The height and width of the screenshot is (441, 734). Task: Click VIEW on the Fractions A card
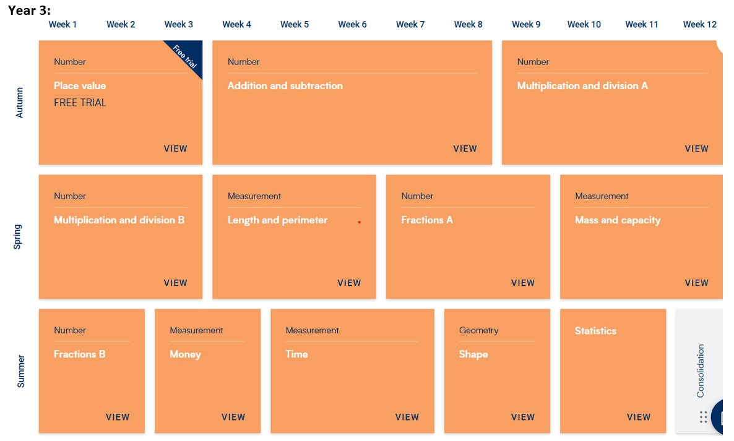(x=522, y=283)
